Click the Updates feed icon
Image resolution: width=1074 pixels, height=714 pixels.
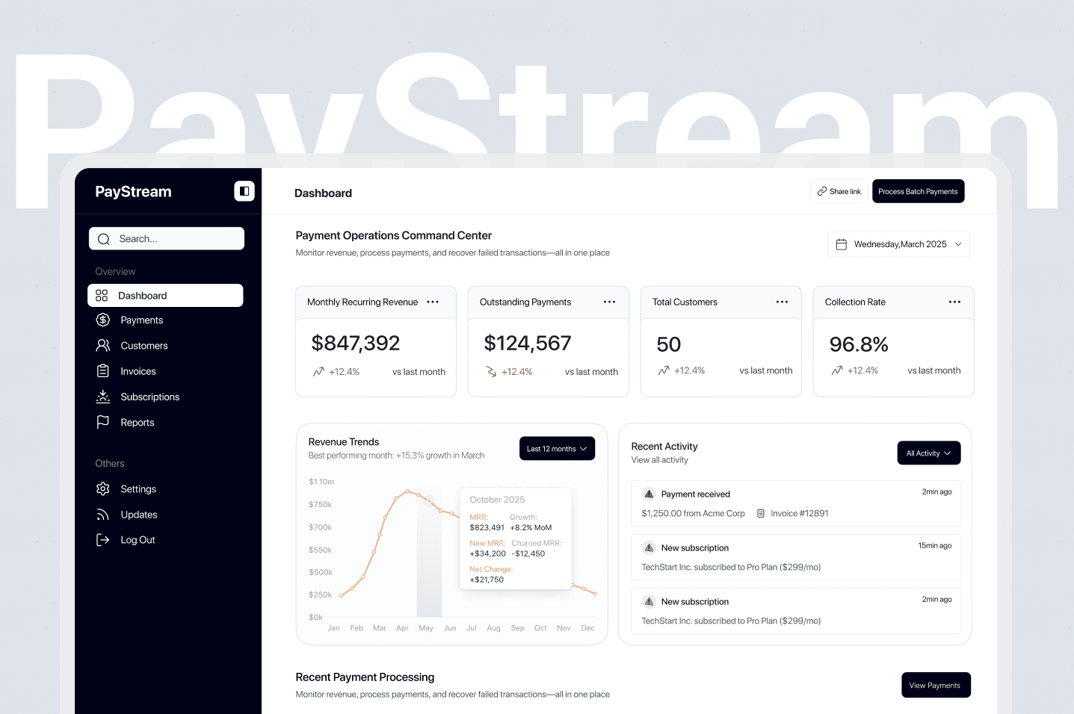[103, 515]
